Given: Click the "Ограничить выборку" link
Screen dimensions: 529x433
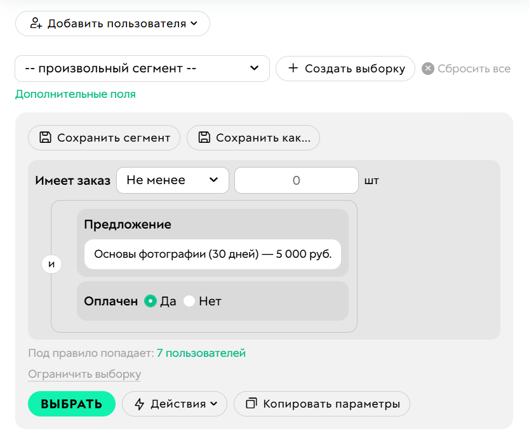Looking at the screenshot, I should [83, 374].
